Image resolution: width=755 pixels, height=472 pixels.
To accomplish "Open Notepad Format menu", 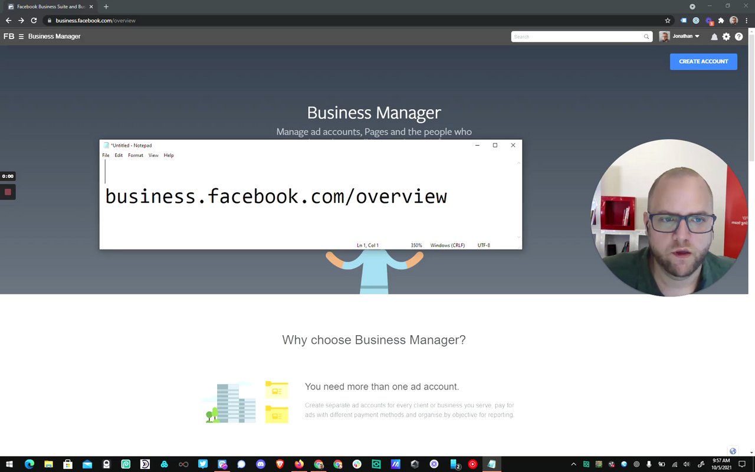I will [136, 155].
